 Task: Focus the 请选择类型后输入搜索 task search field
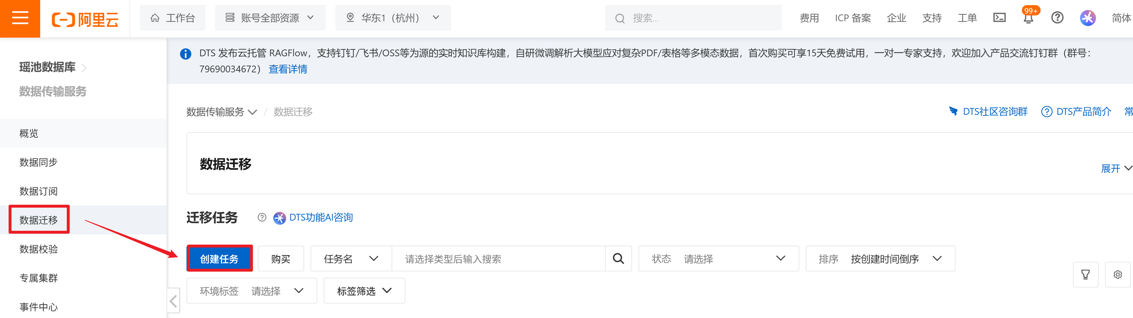[499, 259]
